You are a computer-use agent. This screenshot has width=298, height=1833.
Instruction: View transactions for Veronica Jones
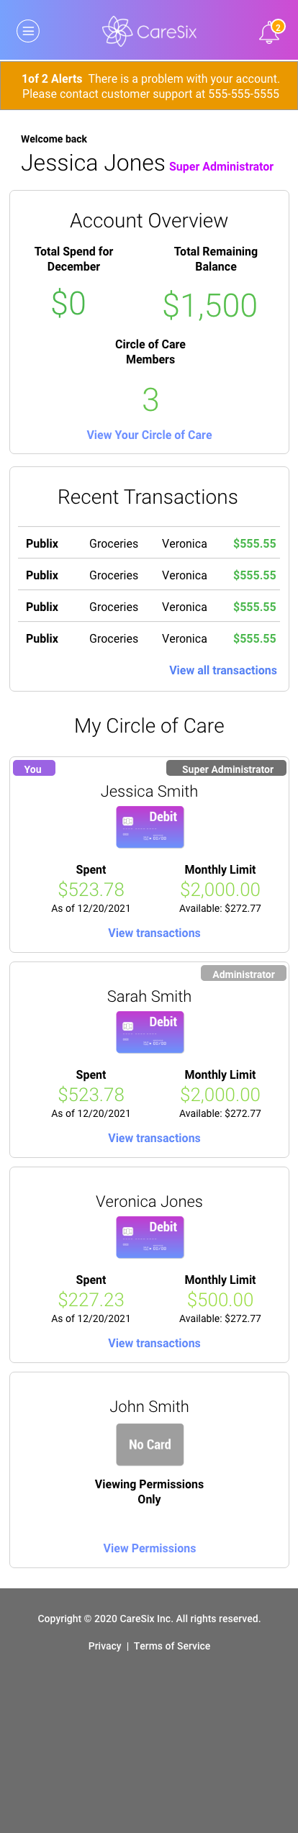pyautogui.click(x=154, y=1343)
